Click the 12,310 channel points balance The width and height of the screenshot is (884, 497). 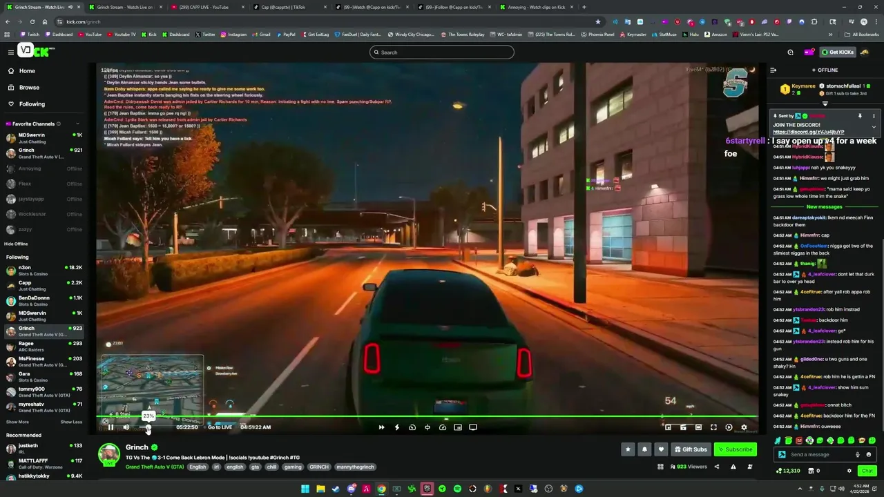(x=788, y=471)
